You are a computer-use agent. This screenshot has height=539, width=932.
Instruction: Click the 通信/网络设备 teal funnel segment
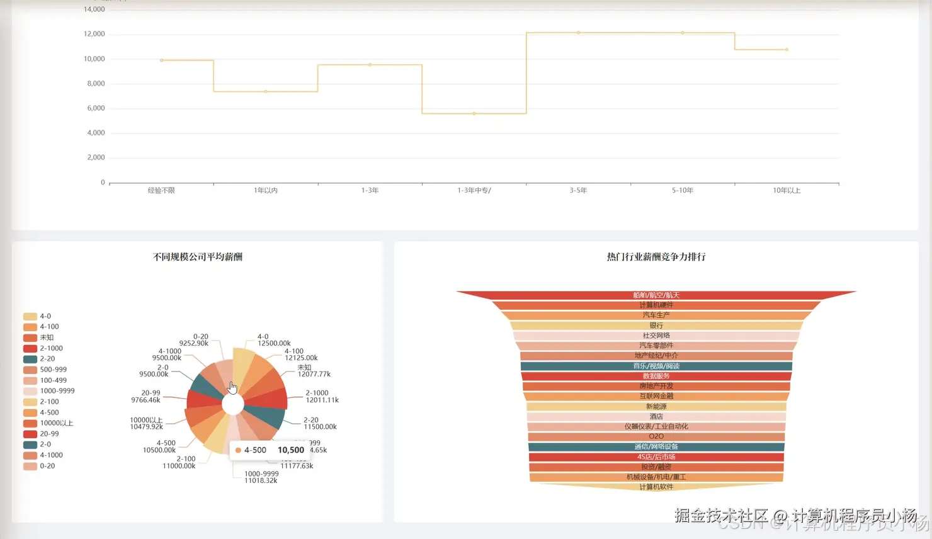click(656, 446)
